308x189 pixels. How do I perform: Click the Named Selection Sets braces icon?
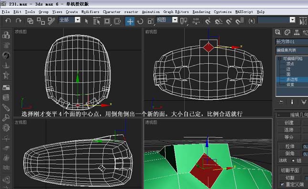(252, 21)
